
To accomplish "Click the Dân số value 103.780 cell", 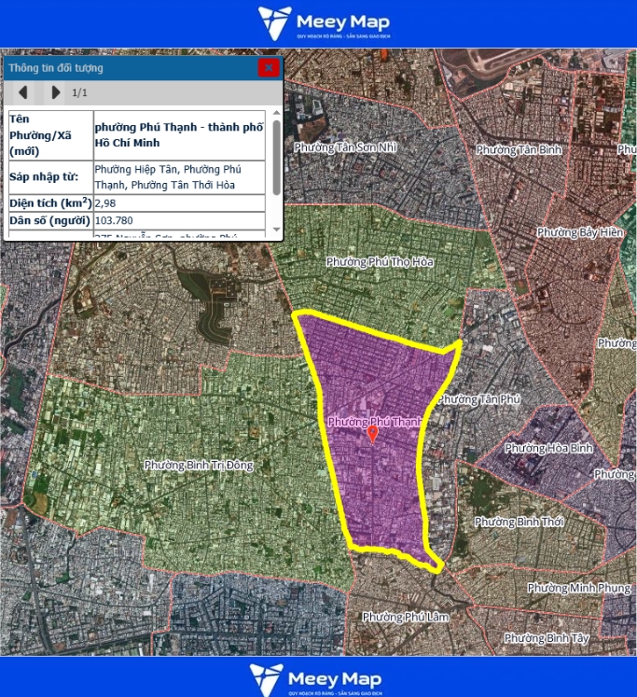I will click(x=179, y=221).
